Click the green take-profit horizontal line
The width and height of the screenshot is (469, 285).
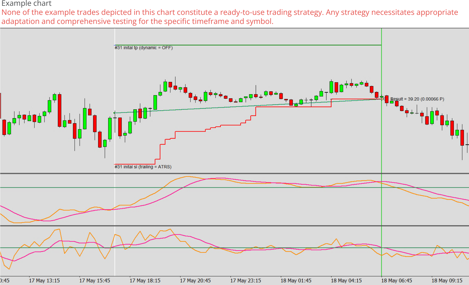(x=248, y=45)
